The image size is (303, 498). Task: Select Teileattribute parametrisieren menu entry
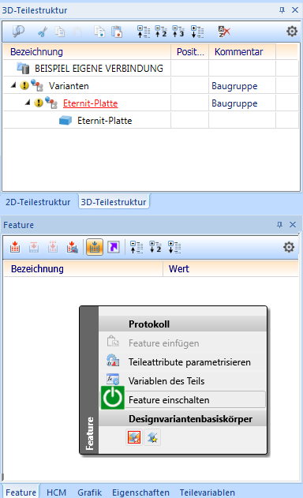tap(189, 362)
